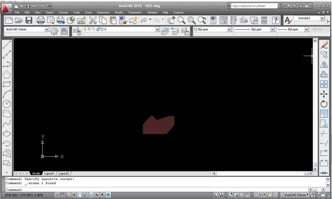332x199 pixels.
Task: Click the Zoom Window magnifier icon
Action: (x=192, y=20)
